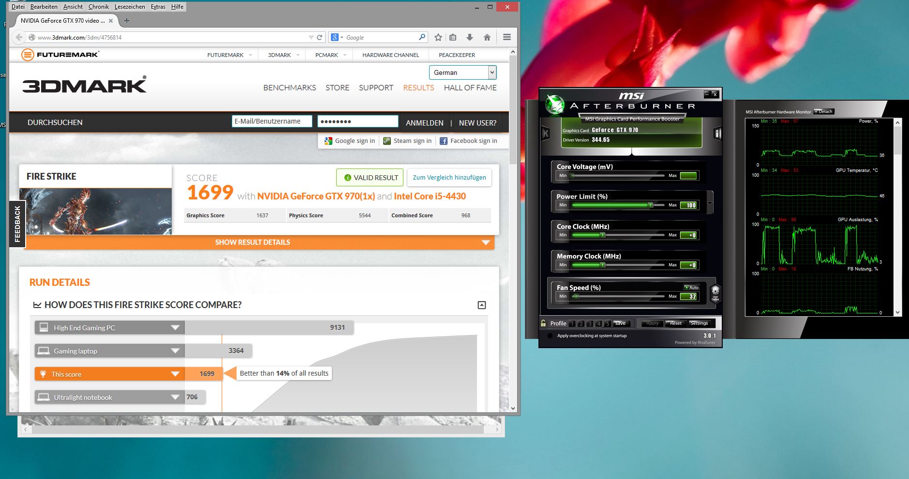This screenshot has height=479, width=909.
Task: Go to Benchmarks section
Action: [x=289, y=87]
